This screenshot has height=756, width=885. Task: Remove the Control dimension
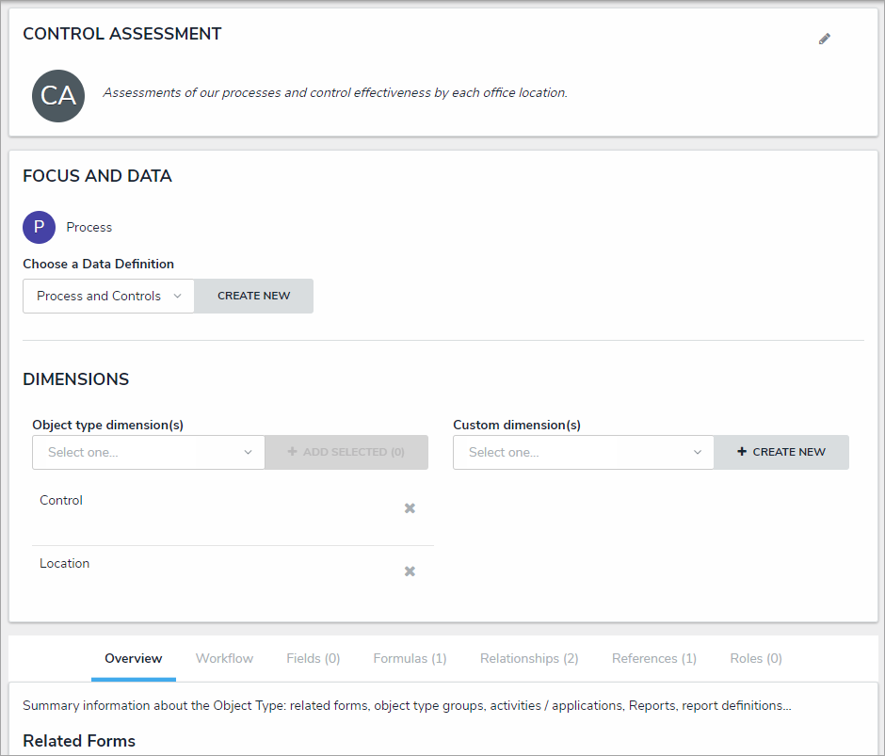pos(410,508)
